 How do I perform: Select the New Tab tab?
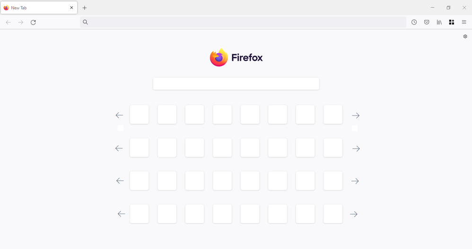pyautogui.click(x=33, y=8)
